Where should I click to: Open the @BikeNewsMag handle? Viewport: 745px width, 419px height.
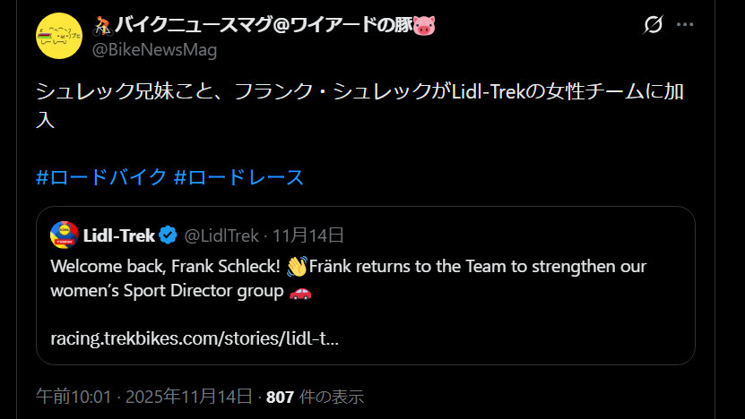(x=154, y=50)
